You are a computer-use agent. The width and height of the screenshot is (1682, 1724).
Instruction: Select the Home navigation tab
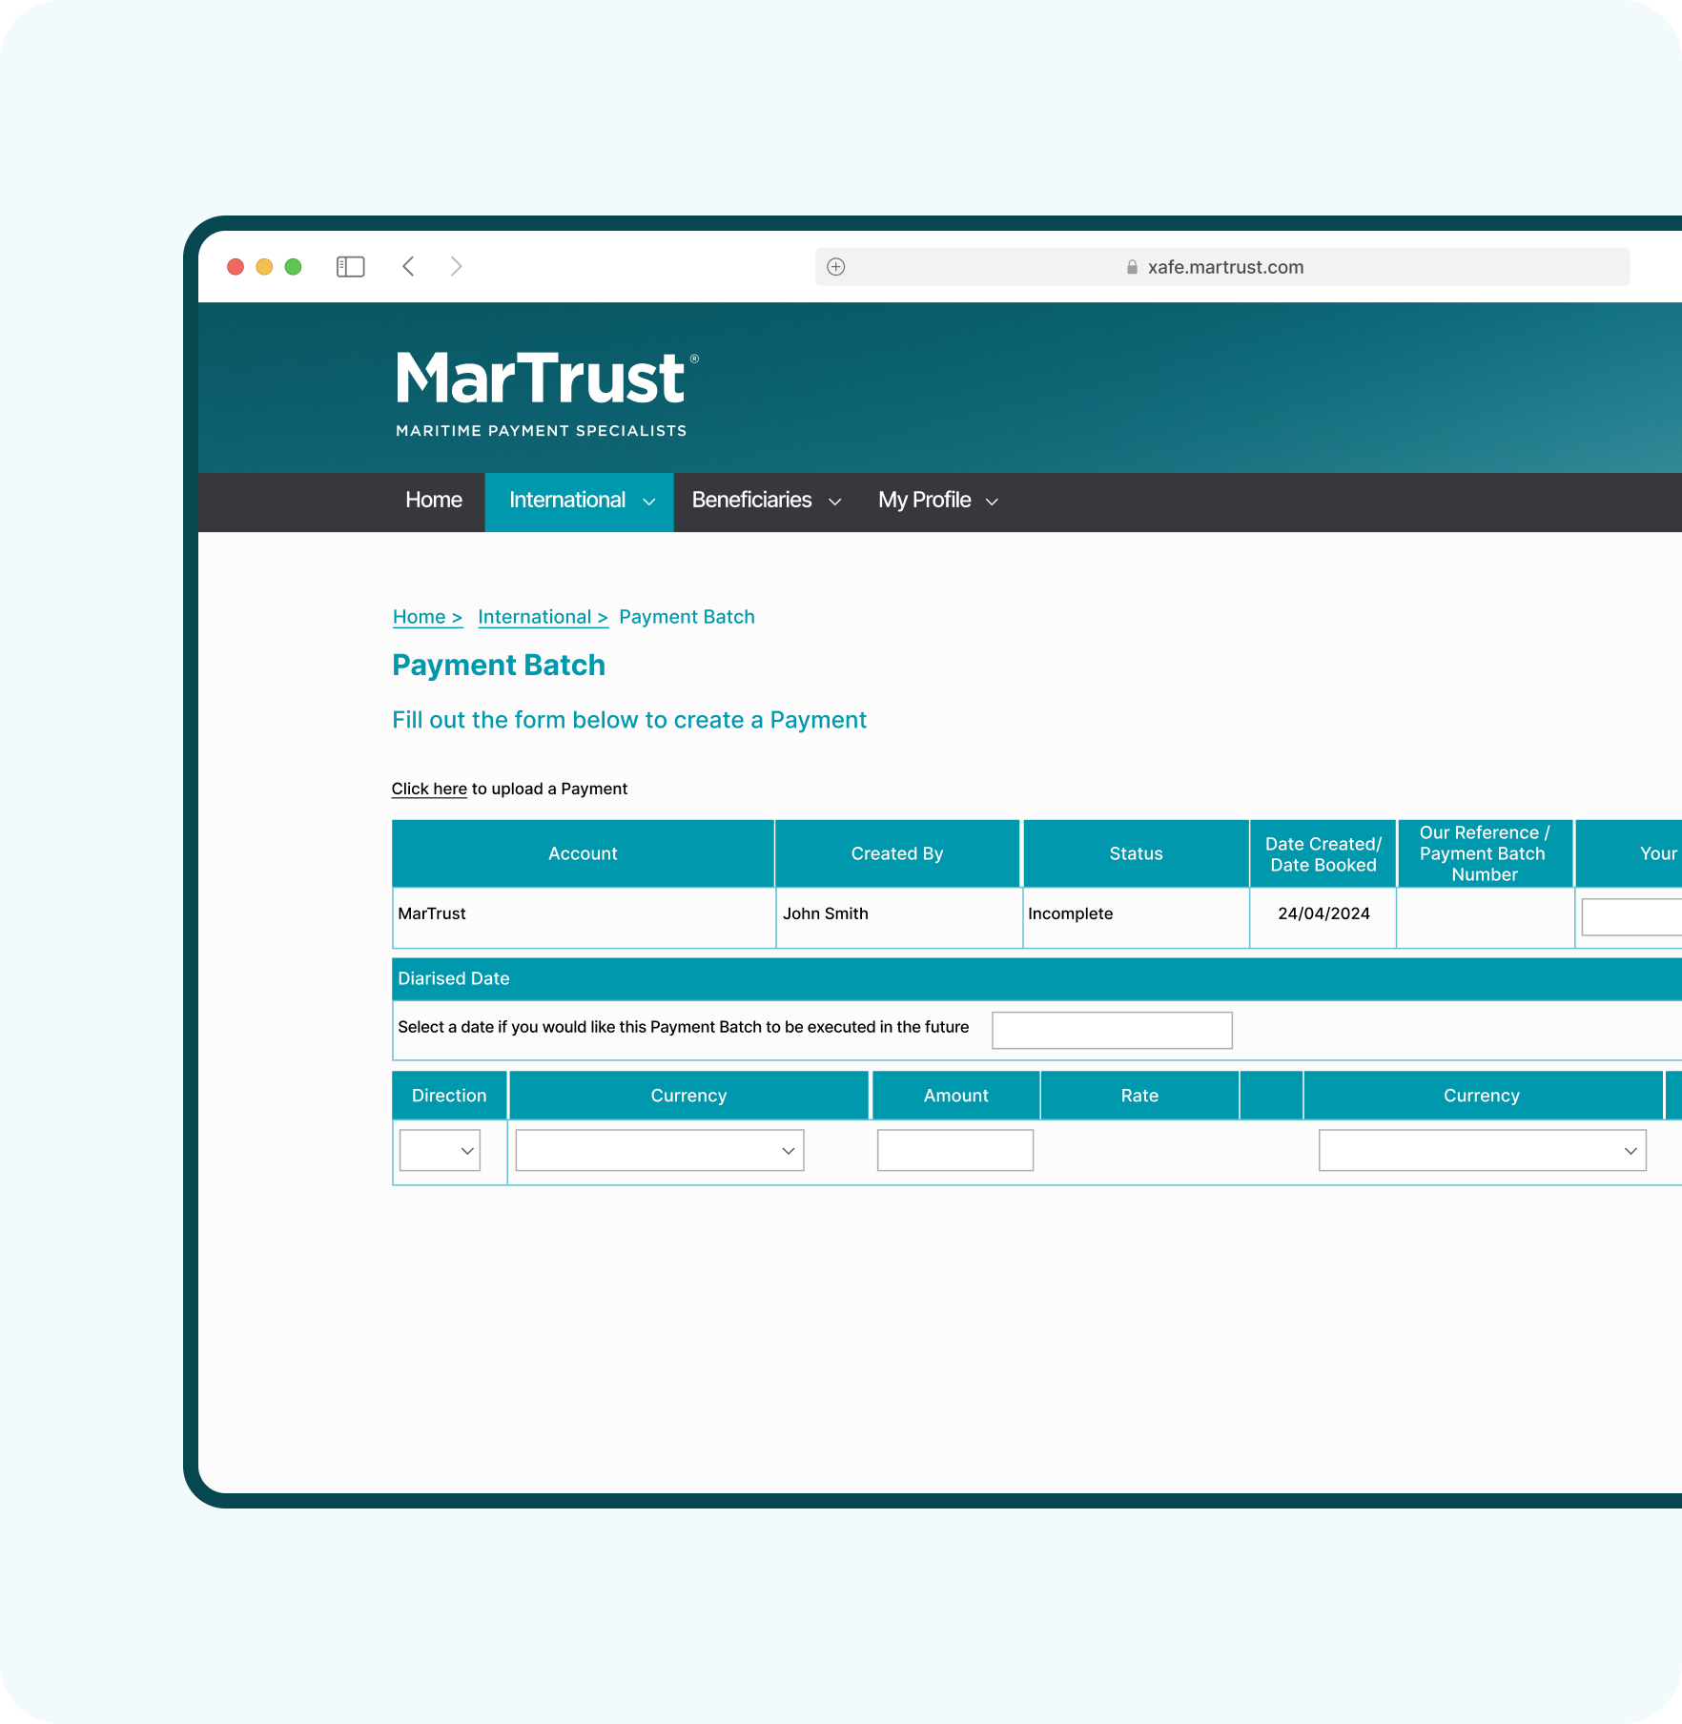click(x=434, y=500)
